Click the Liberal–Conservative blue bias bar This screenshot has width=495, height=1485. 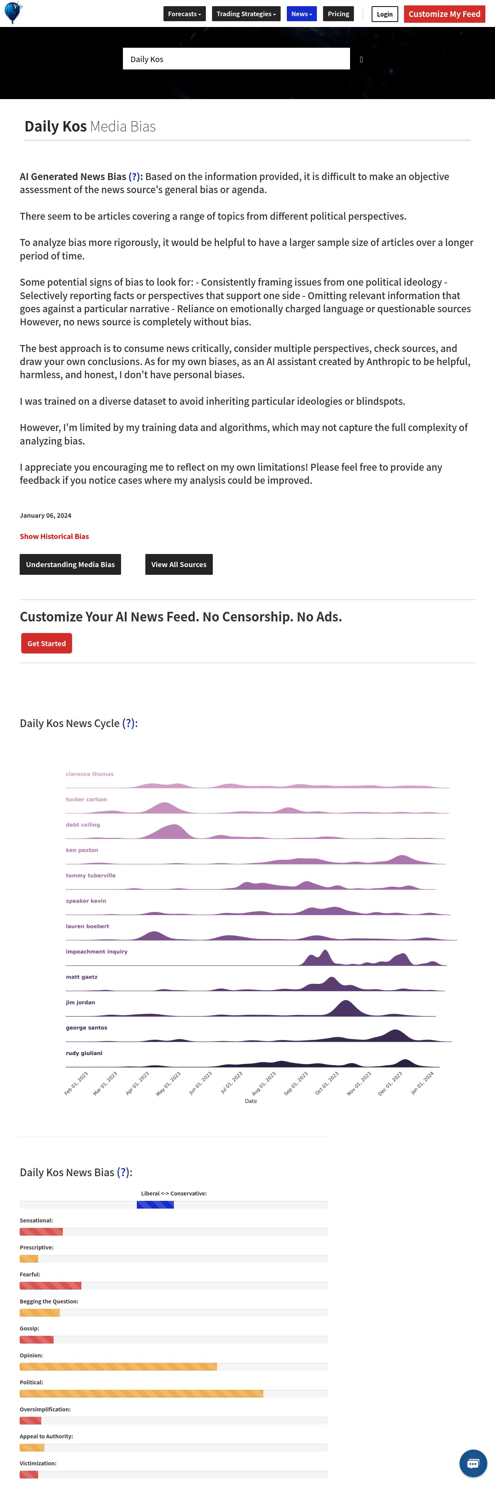point(155,1205)
